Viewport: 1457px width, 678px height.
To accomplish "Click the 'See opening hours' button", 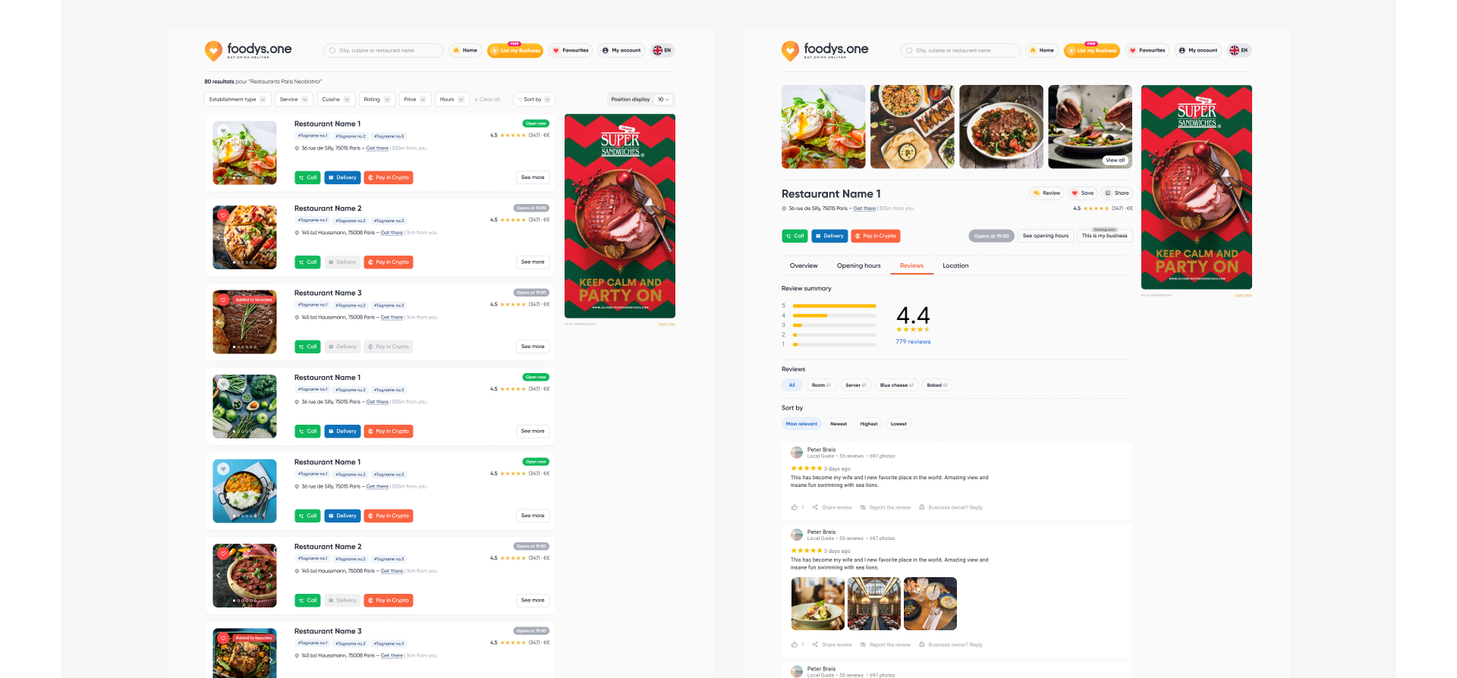I will tap(1045, 236).
